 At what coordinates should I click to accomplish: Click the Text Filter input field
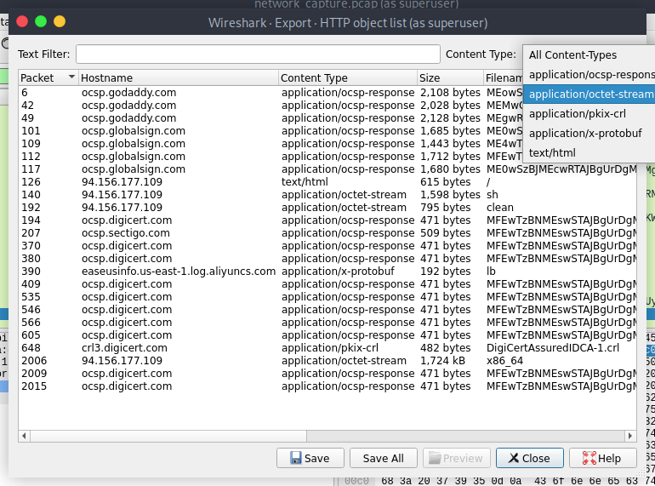click(x=258, y=54)
